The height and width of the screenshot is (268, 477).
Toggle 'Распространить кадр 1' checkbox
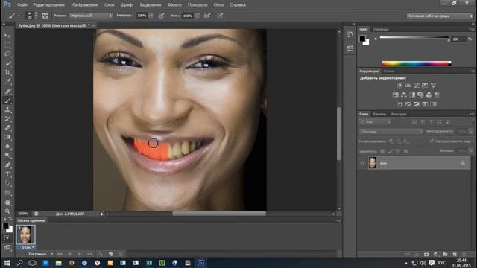tap(432, 141)
